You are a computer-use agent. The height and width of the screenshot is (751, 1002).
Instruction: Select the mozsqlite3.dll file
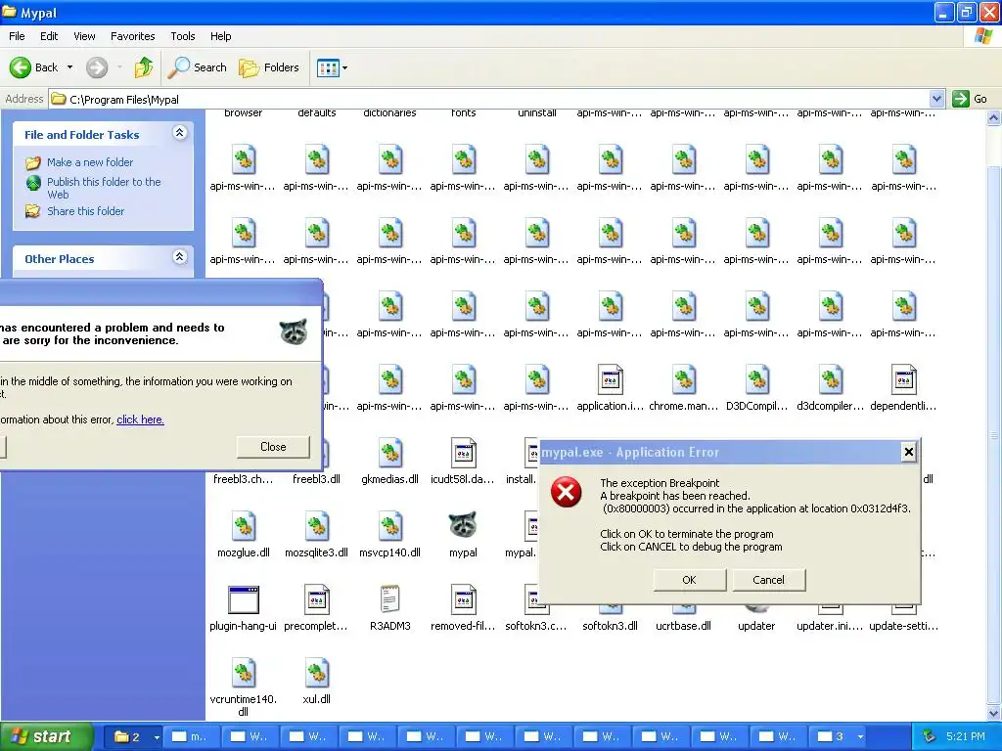point(316,535)
